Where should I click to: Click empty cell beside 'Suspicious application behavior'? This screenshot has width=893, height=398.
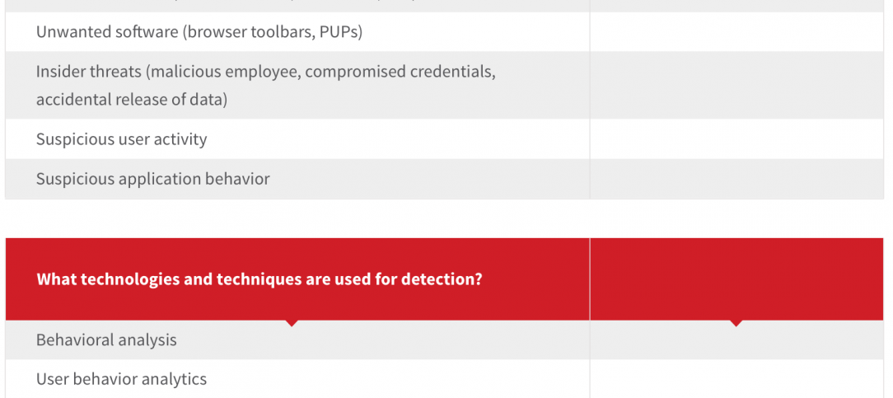coord(736,179)
